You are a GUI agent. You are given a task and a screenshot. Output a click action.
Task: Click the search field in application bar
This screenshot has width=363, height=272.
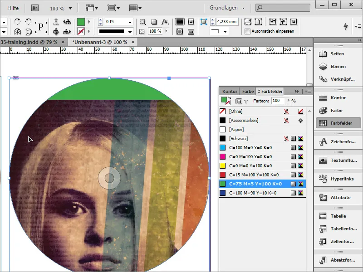pos(283,8)
